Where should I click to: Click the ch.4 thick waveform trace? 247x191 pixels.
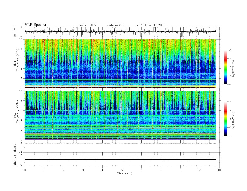pos(120,160)
